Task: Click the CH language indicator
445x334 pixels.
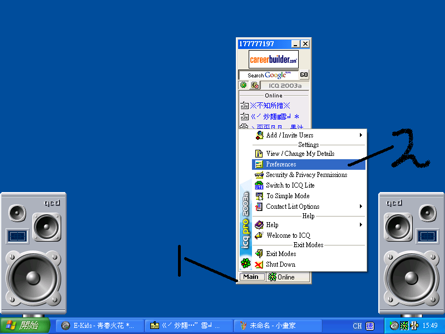Action: pos(357,326)
